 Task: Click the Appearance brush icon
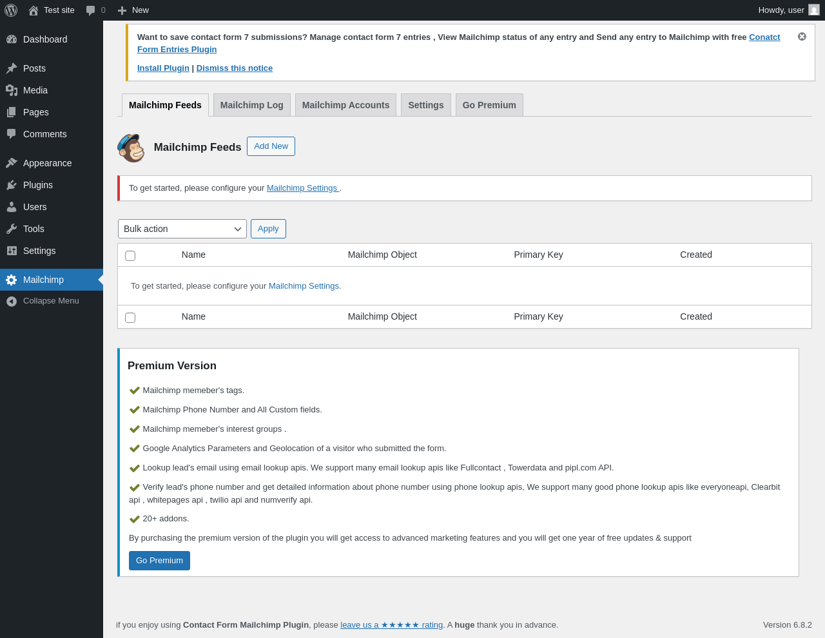(x=12, y=163)
